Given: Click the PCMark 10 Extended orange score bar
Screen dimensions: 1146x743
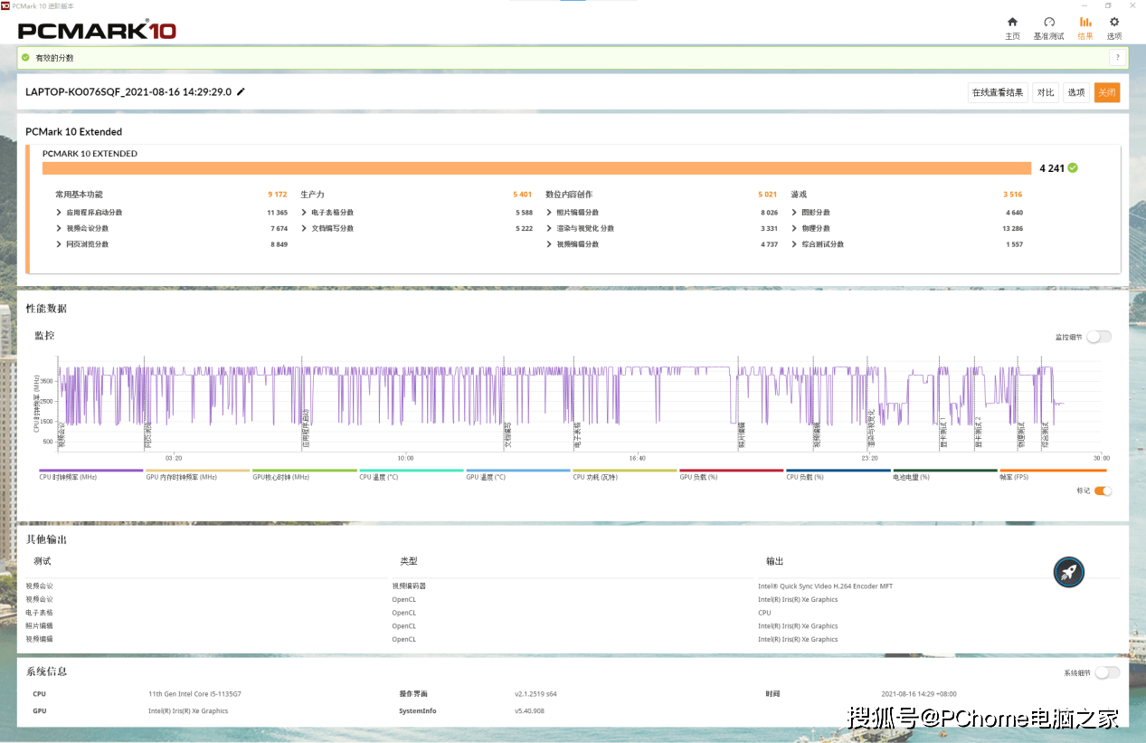Looking at the screenshot, I should click(536, 168).
